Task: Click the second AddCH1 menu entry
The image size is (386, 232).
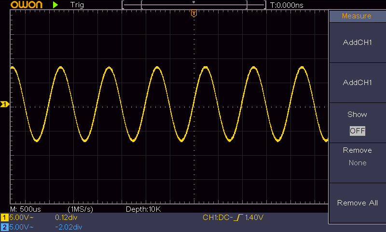Action: click(x=358, y=82)
